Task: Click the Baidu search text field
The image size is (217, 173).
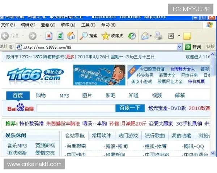Action: click(x=76, y=108)
